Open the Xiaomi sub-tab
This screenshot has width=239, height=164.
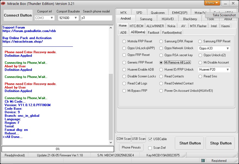click(225, 26)
